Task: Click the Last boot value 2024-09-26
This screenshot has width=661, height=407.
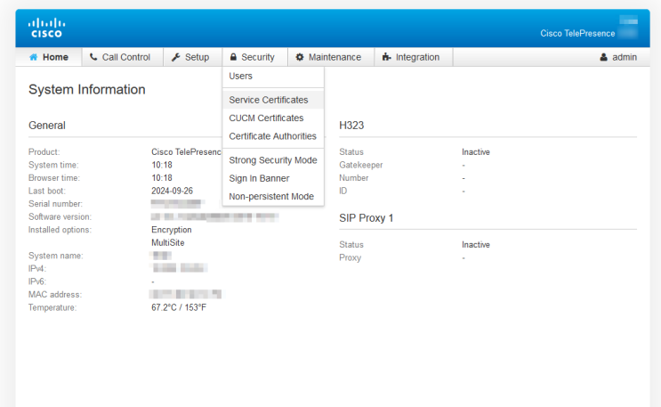Action: click(x=172, y=191)
